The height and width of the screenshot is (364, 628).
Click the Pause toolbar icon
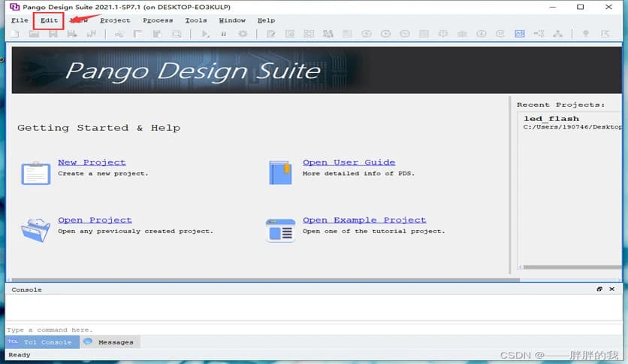pos(224,34)
